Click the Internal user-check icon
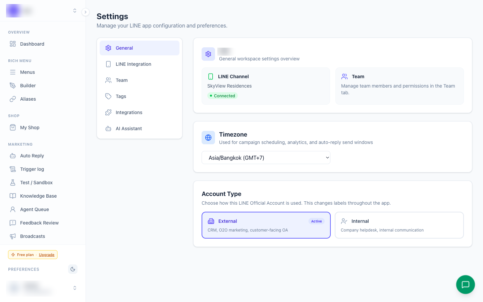Viewport: 483px width, 302px height. point(344,221)
